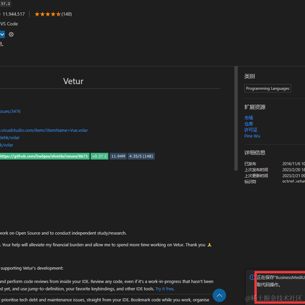The width and height of the screenshot is (305, 305).
Task: Click the 37.2 version label at top
Action: (5, 3)
